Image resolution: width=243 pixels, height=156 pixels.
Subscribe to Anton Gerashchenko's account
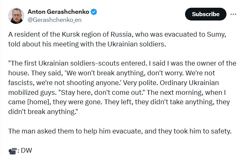pyautogui.click(x=206, y=14)
